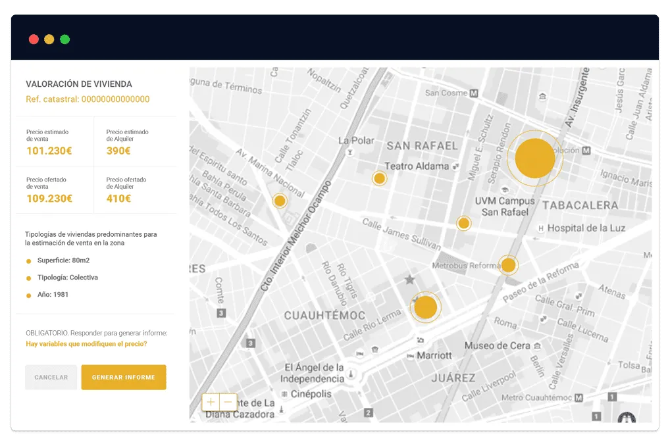Click the star icon on the map
670x446 pixels.
pyautogui.click(x=409, y=280)
